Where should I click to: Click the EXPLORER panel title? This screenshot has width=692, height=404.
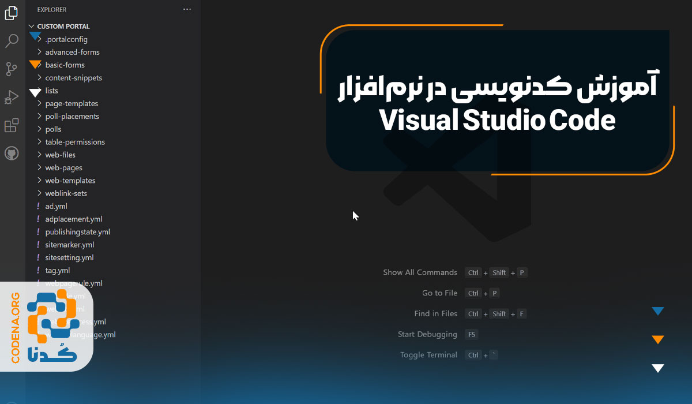click(x=52, y=10)
